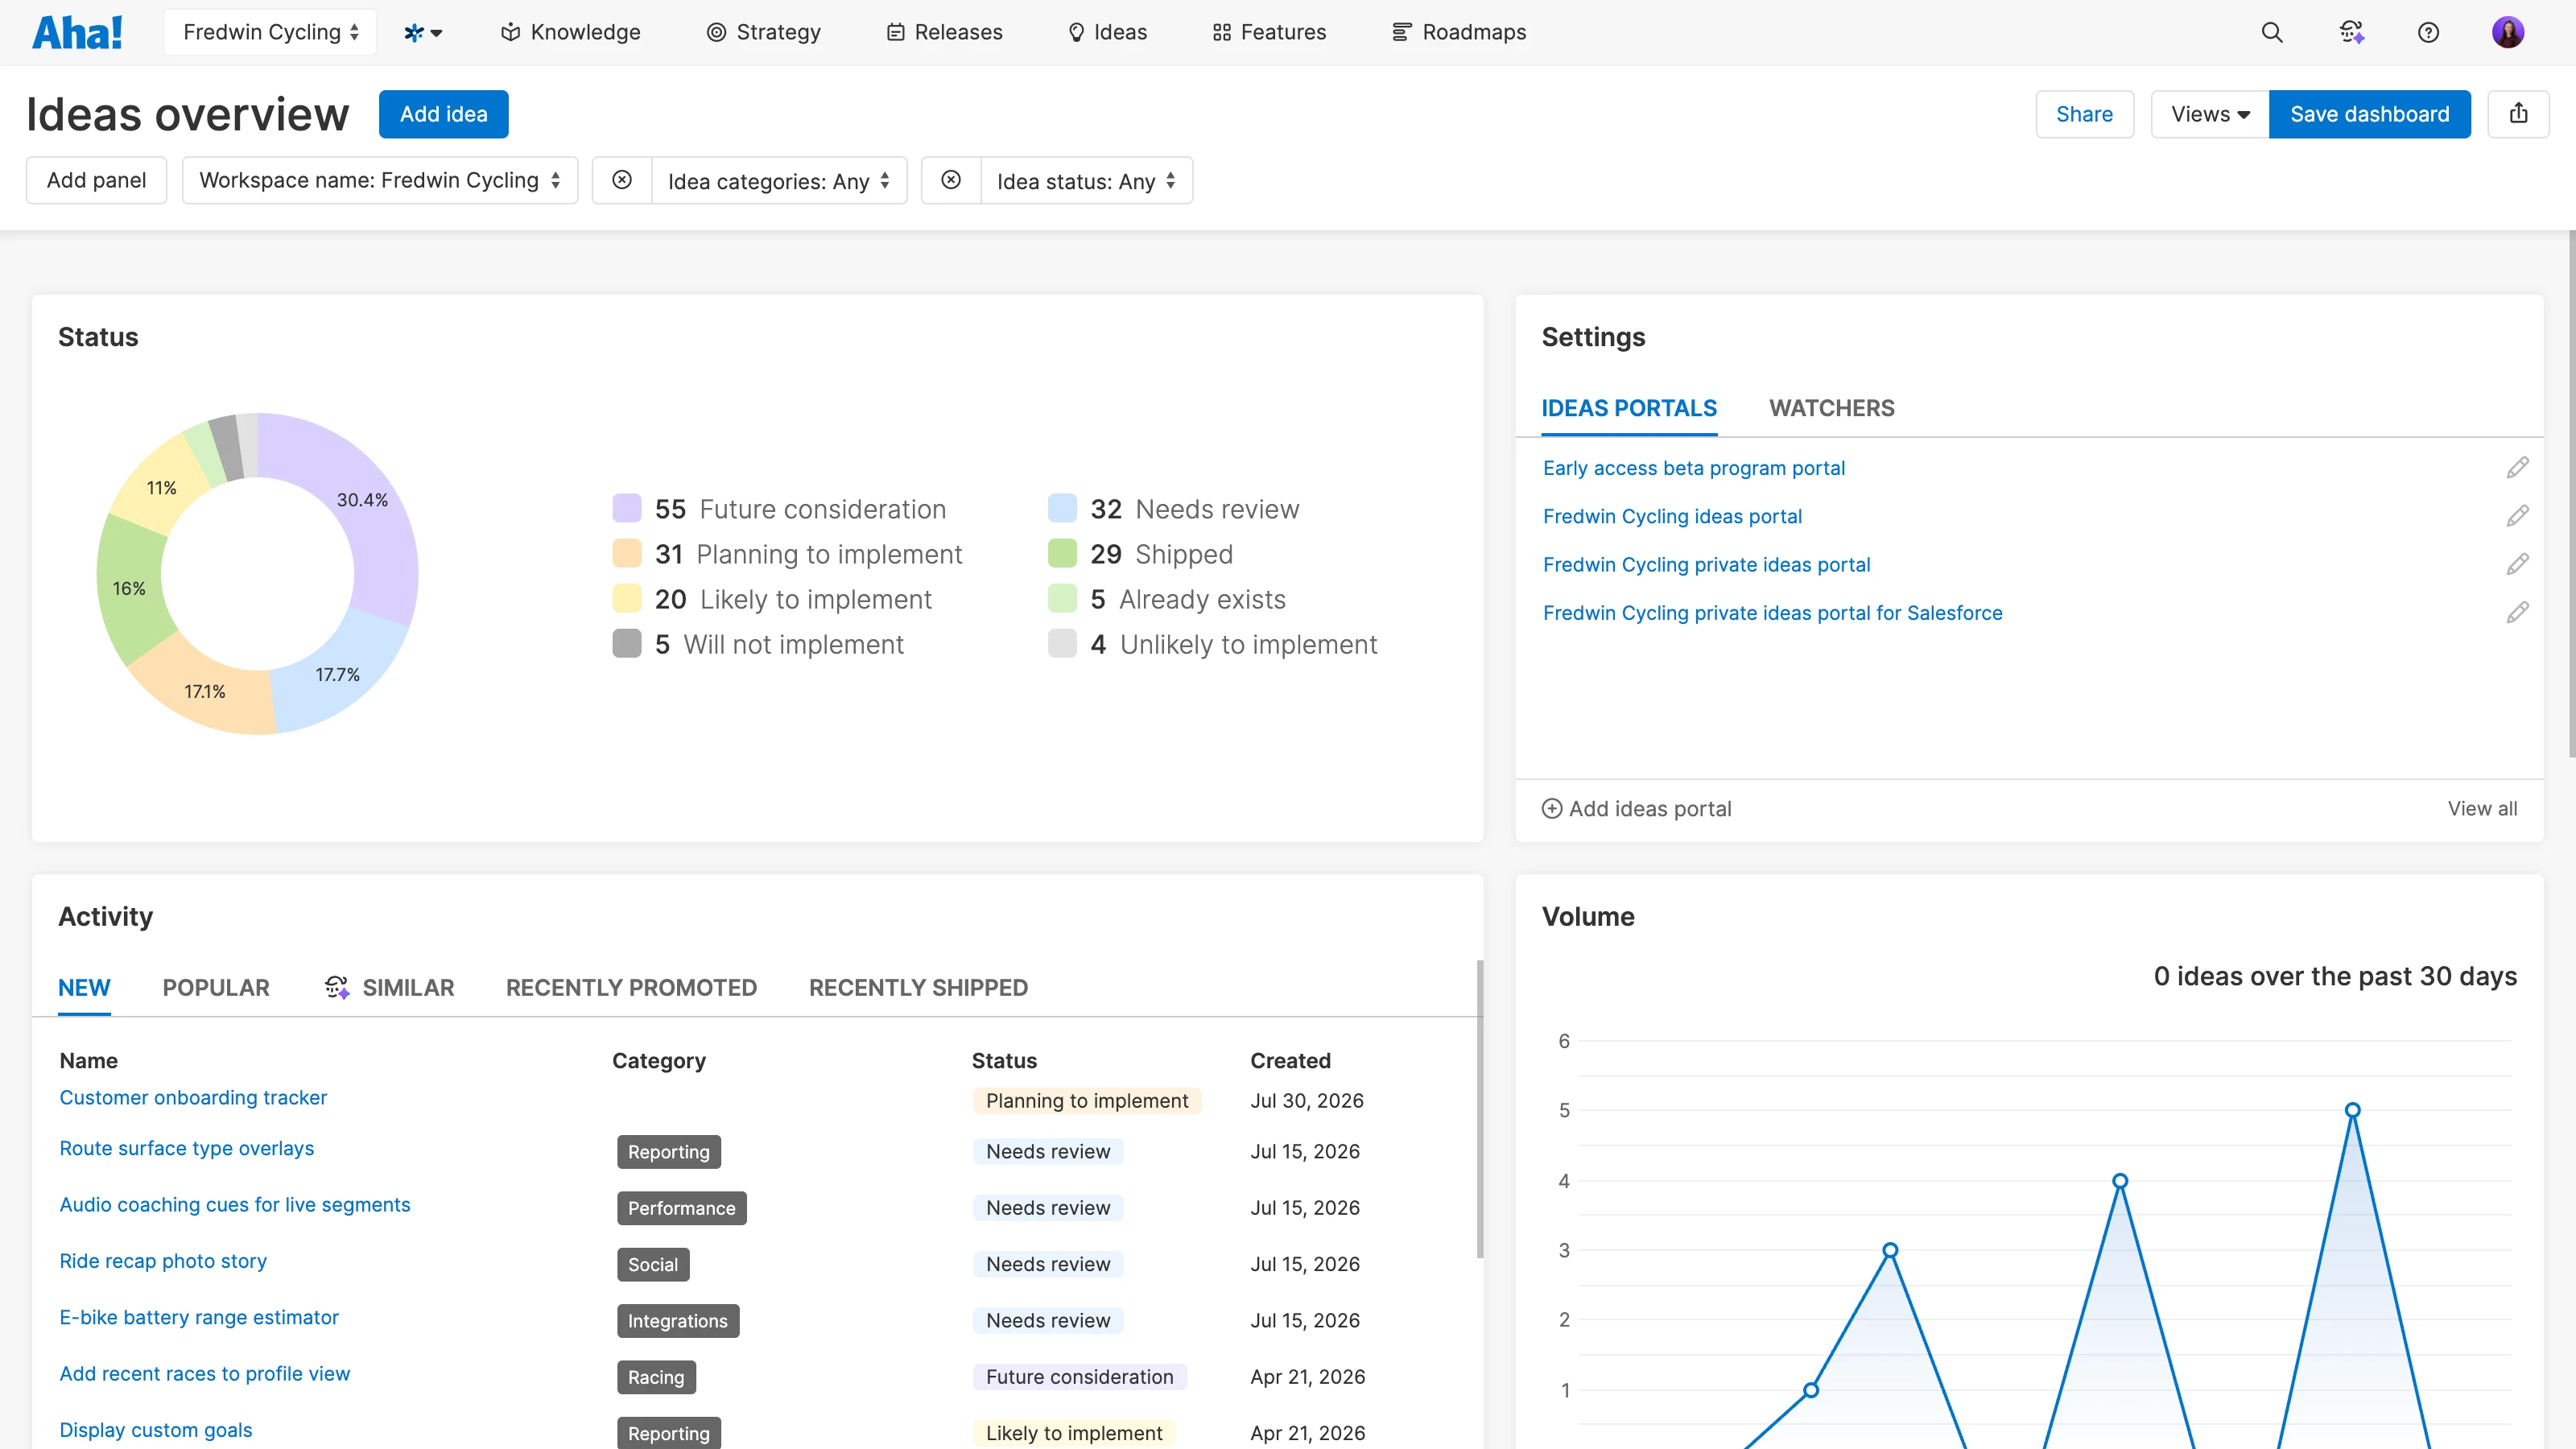Click the plus icon for Add ideas portal
This screenshot has height=1449, width=2576.
point(1552,808)
